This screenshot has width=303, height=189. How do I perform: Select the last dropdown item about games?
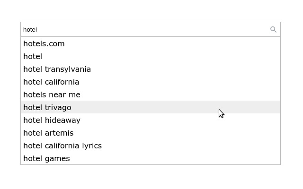(46, 158)
